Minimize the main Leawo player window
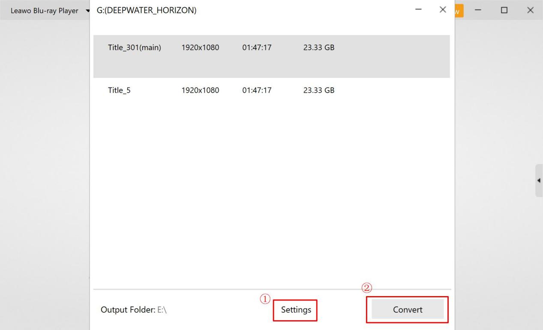Viewport: 543px width, 330px height. [478, 10]
